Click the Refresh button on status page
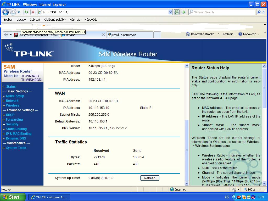 (150, 178)
